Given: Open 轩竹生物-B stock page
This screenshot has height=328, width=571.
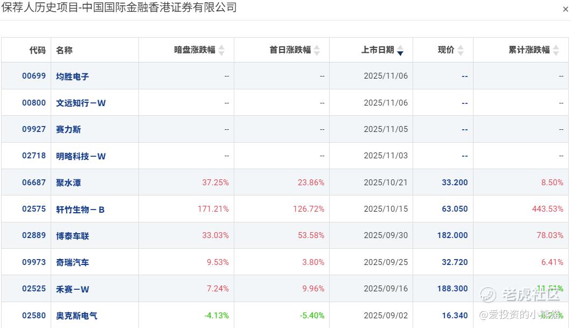Looking at the screenshot, I should tap(80, 210).
